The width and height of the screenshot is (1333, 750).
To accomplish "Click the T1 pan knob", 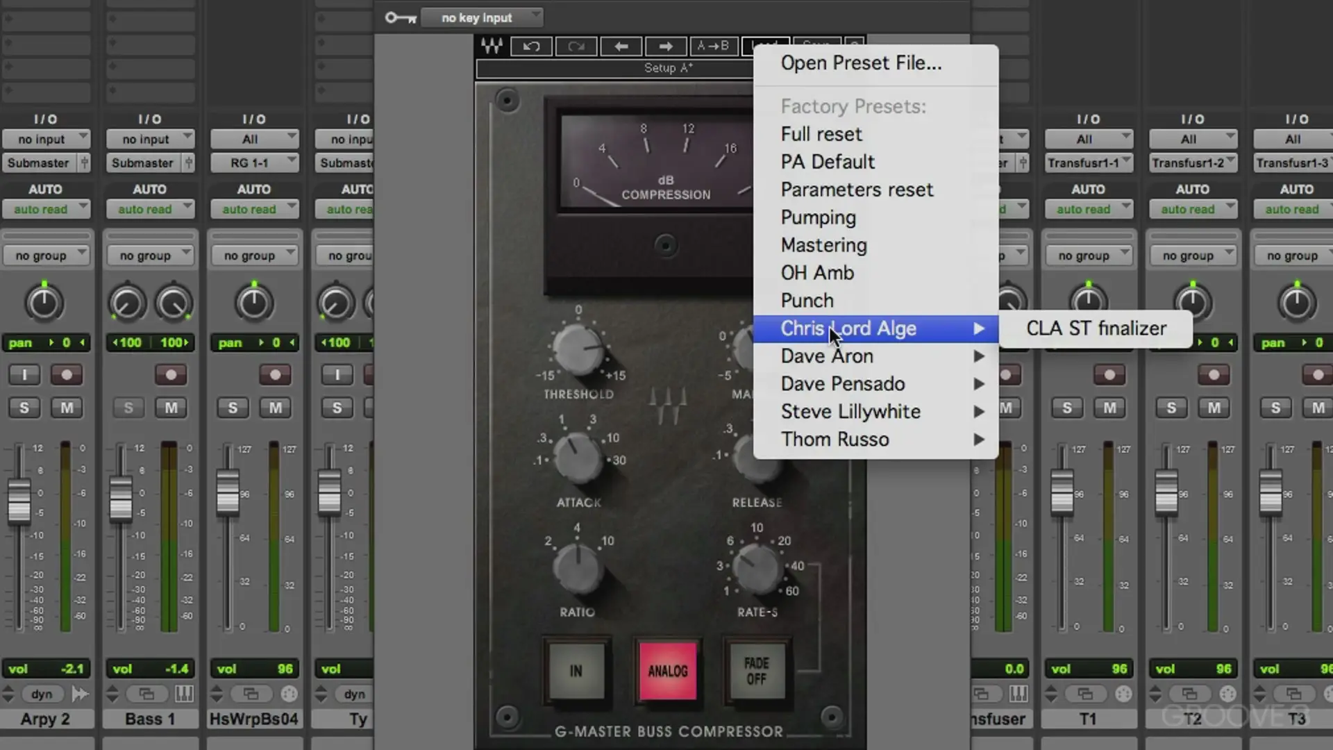I will click(x=1088, y=303).
